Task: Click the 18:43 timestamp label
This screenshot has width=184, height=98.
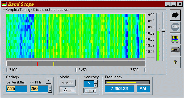Action: [150, 21]
